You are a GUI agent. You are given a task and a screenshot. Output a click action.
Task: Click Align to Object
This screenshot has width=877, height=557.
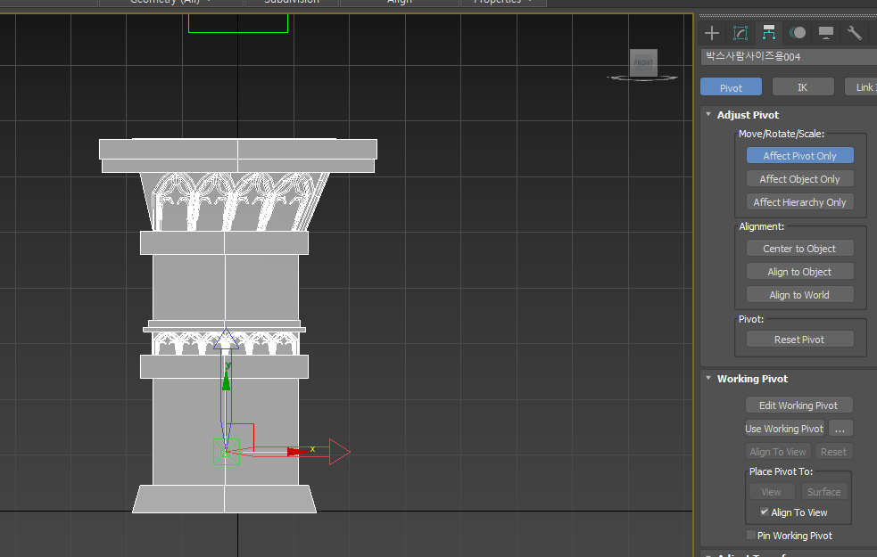[x=799, y=272]
